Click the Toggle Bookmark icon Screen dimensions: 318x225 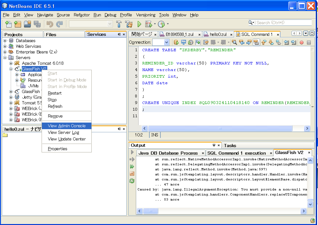click(x=279, y=42)
